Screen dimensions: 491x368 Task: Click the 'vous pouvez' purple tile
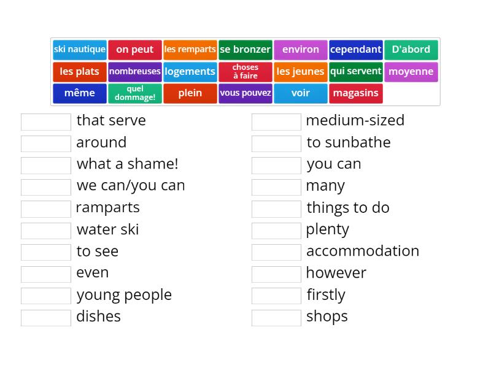tap(245, 93)
